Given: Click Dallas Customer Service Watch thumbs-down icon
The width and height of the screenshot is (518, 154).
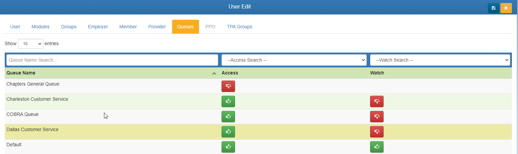Looking at the screenshot, I should [377, 132].
